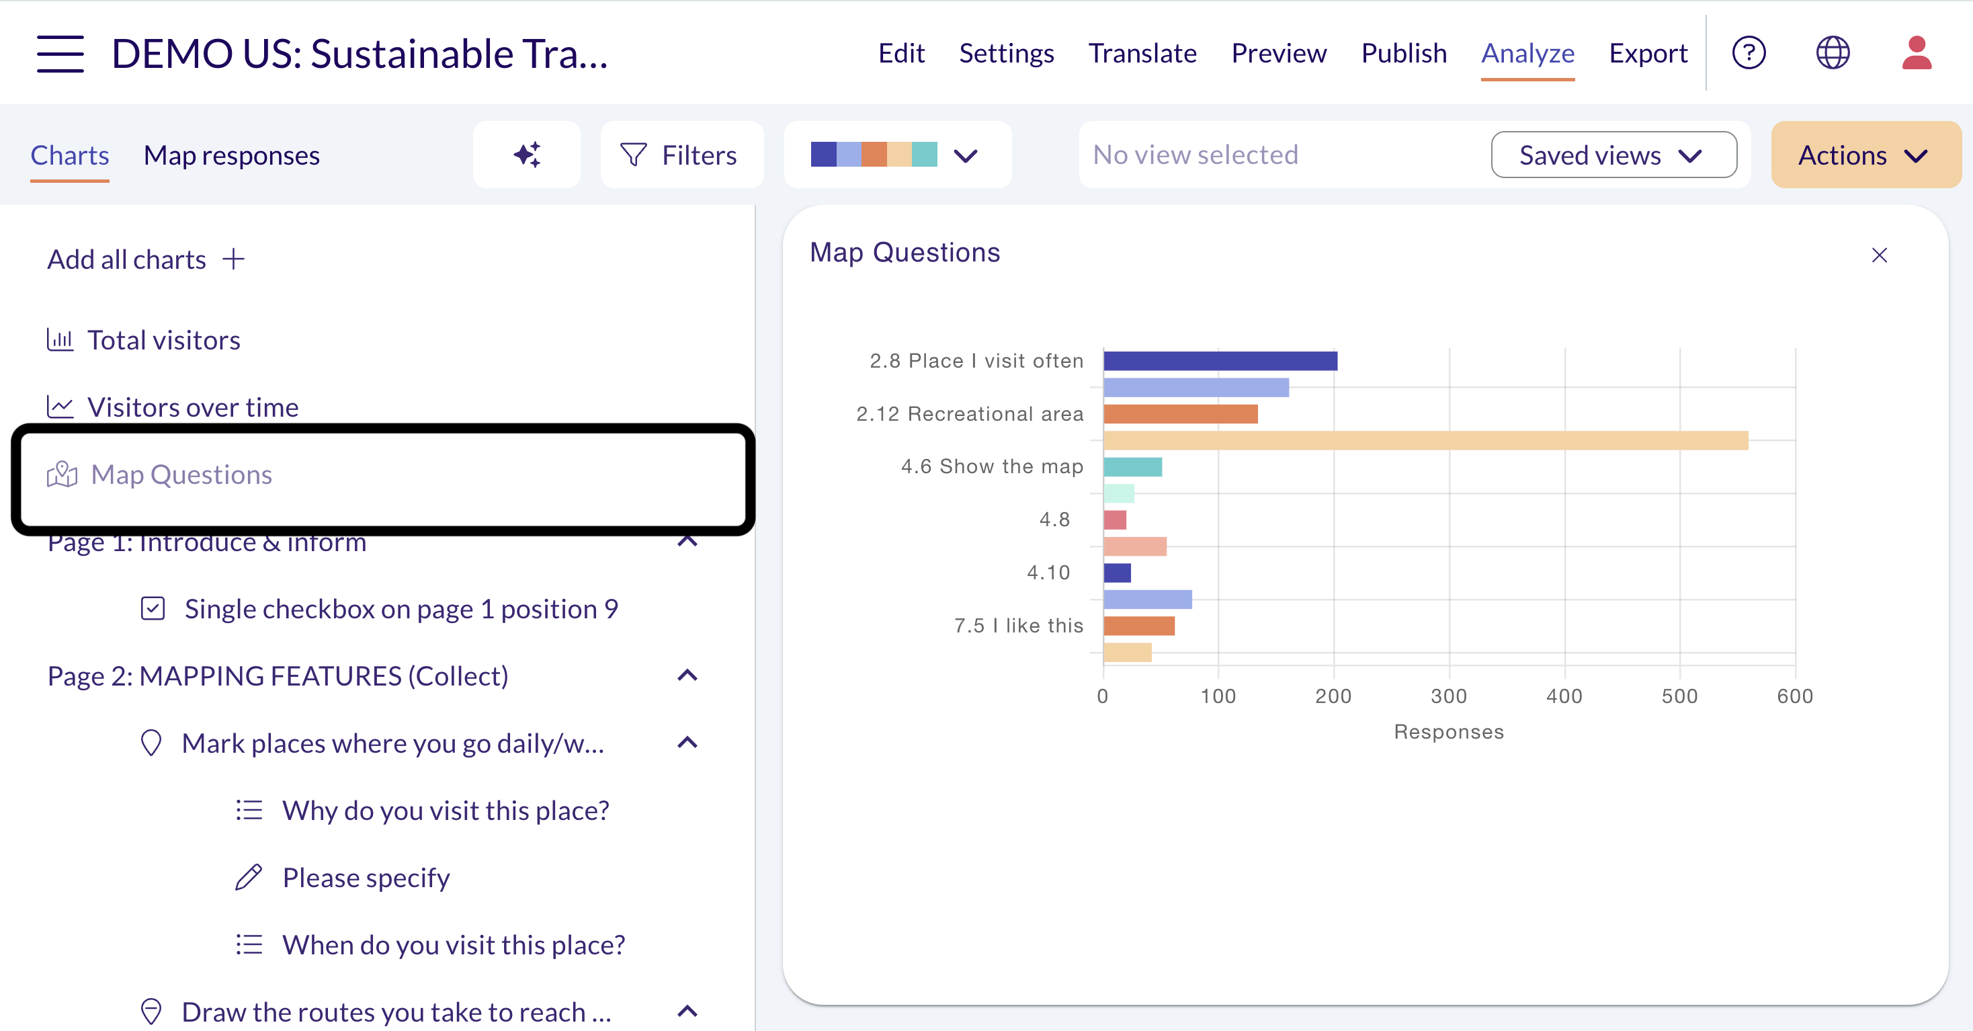
Task: Open the language globe icon
Action: [x=1833, y=53]
